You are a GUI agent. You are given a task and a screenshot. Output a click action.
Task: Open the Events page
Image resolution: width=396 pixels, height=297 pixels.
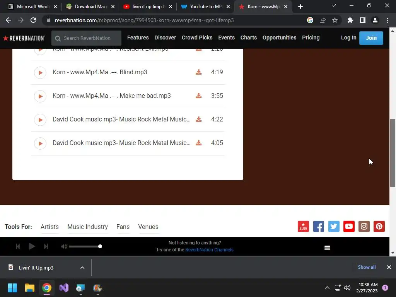point(226,38)
